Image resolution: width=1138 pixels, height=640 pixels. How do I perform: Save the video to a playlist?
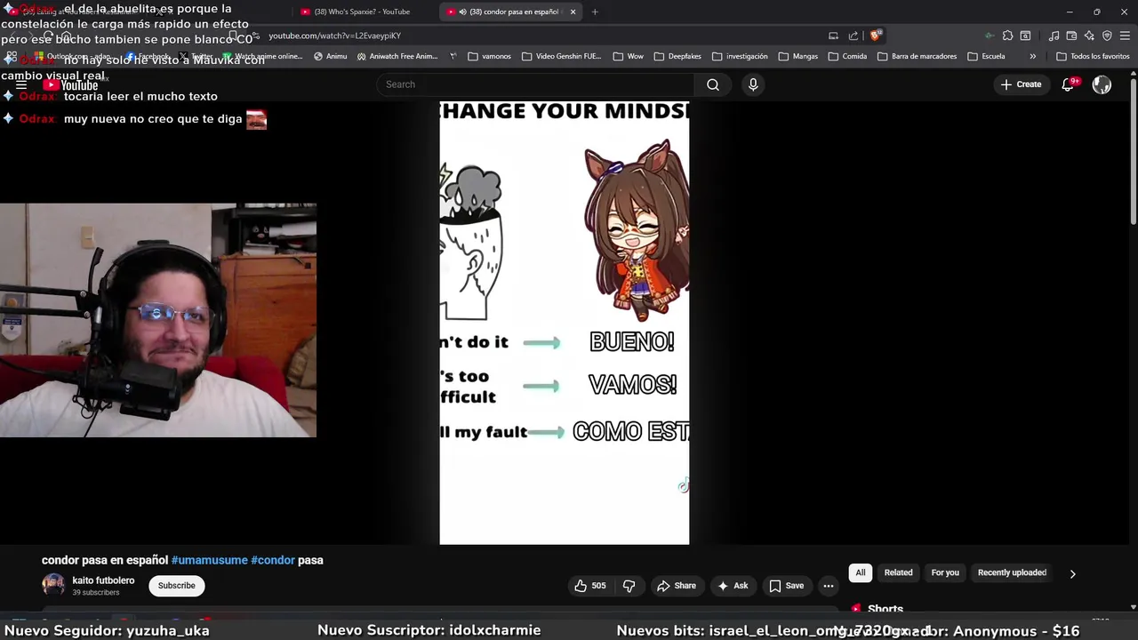click(786, 586)
